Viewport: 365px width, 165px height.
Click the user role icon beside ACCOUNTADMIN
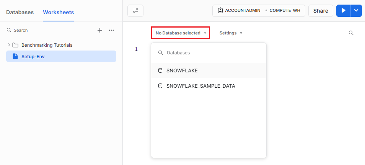[220, 10]
